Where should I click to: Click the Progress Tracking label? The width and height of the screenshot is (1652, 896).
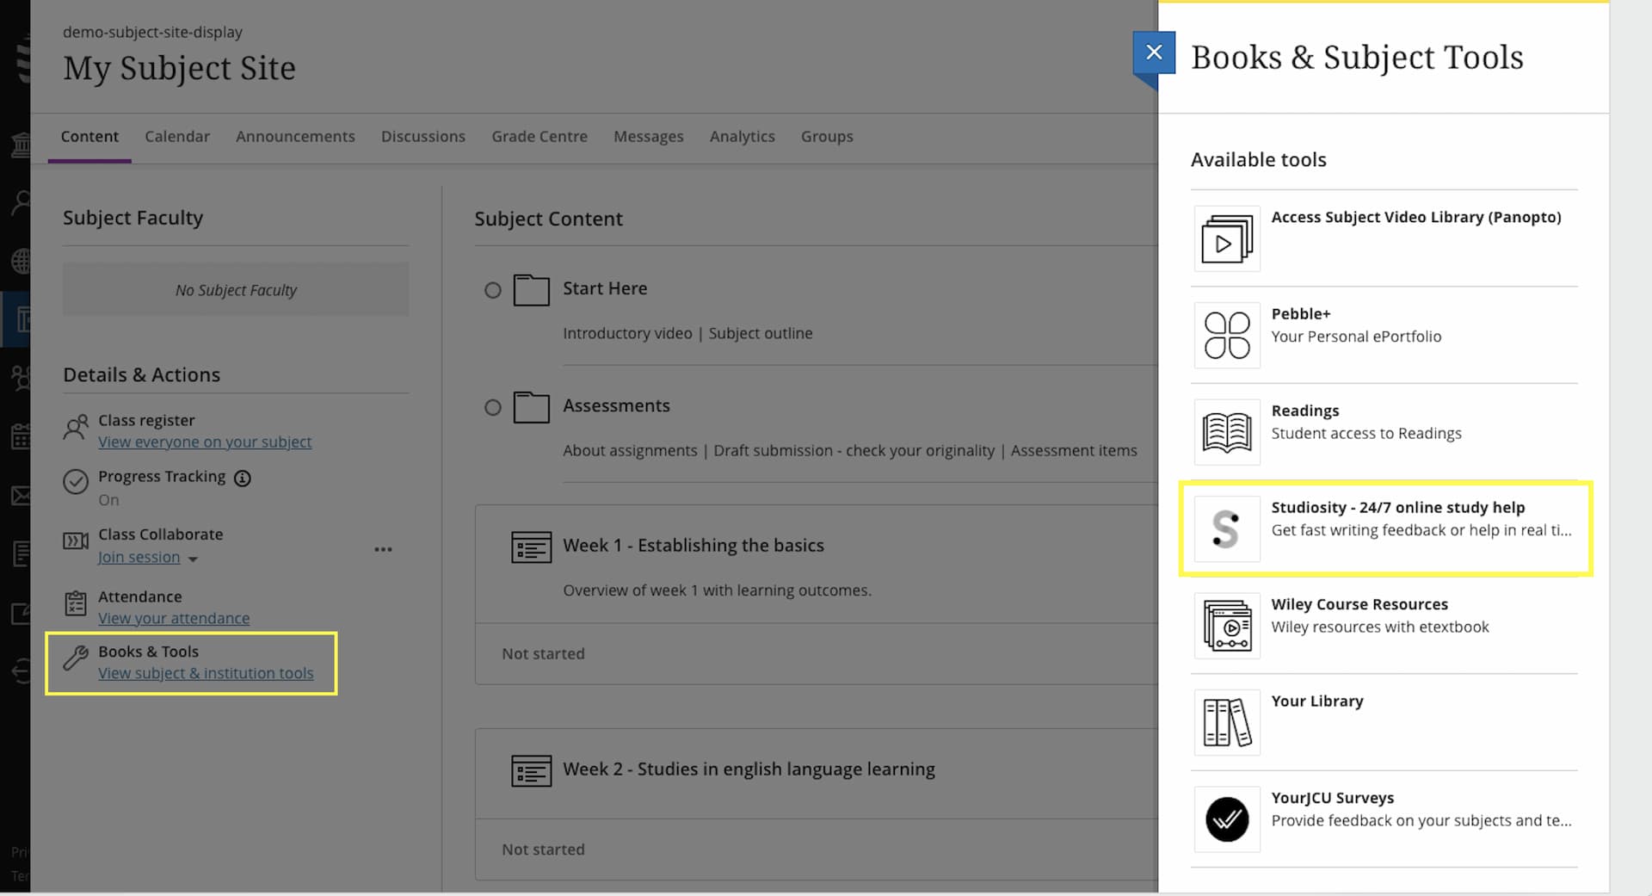click(x=162, y=476)
